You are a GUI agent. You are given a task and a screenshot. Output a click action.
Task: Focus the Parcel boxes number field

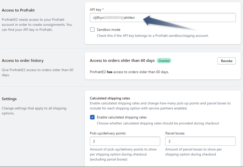coord(200,141)
